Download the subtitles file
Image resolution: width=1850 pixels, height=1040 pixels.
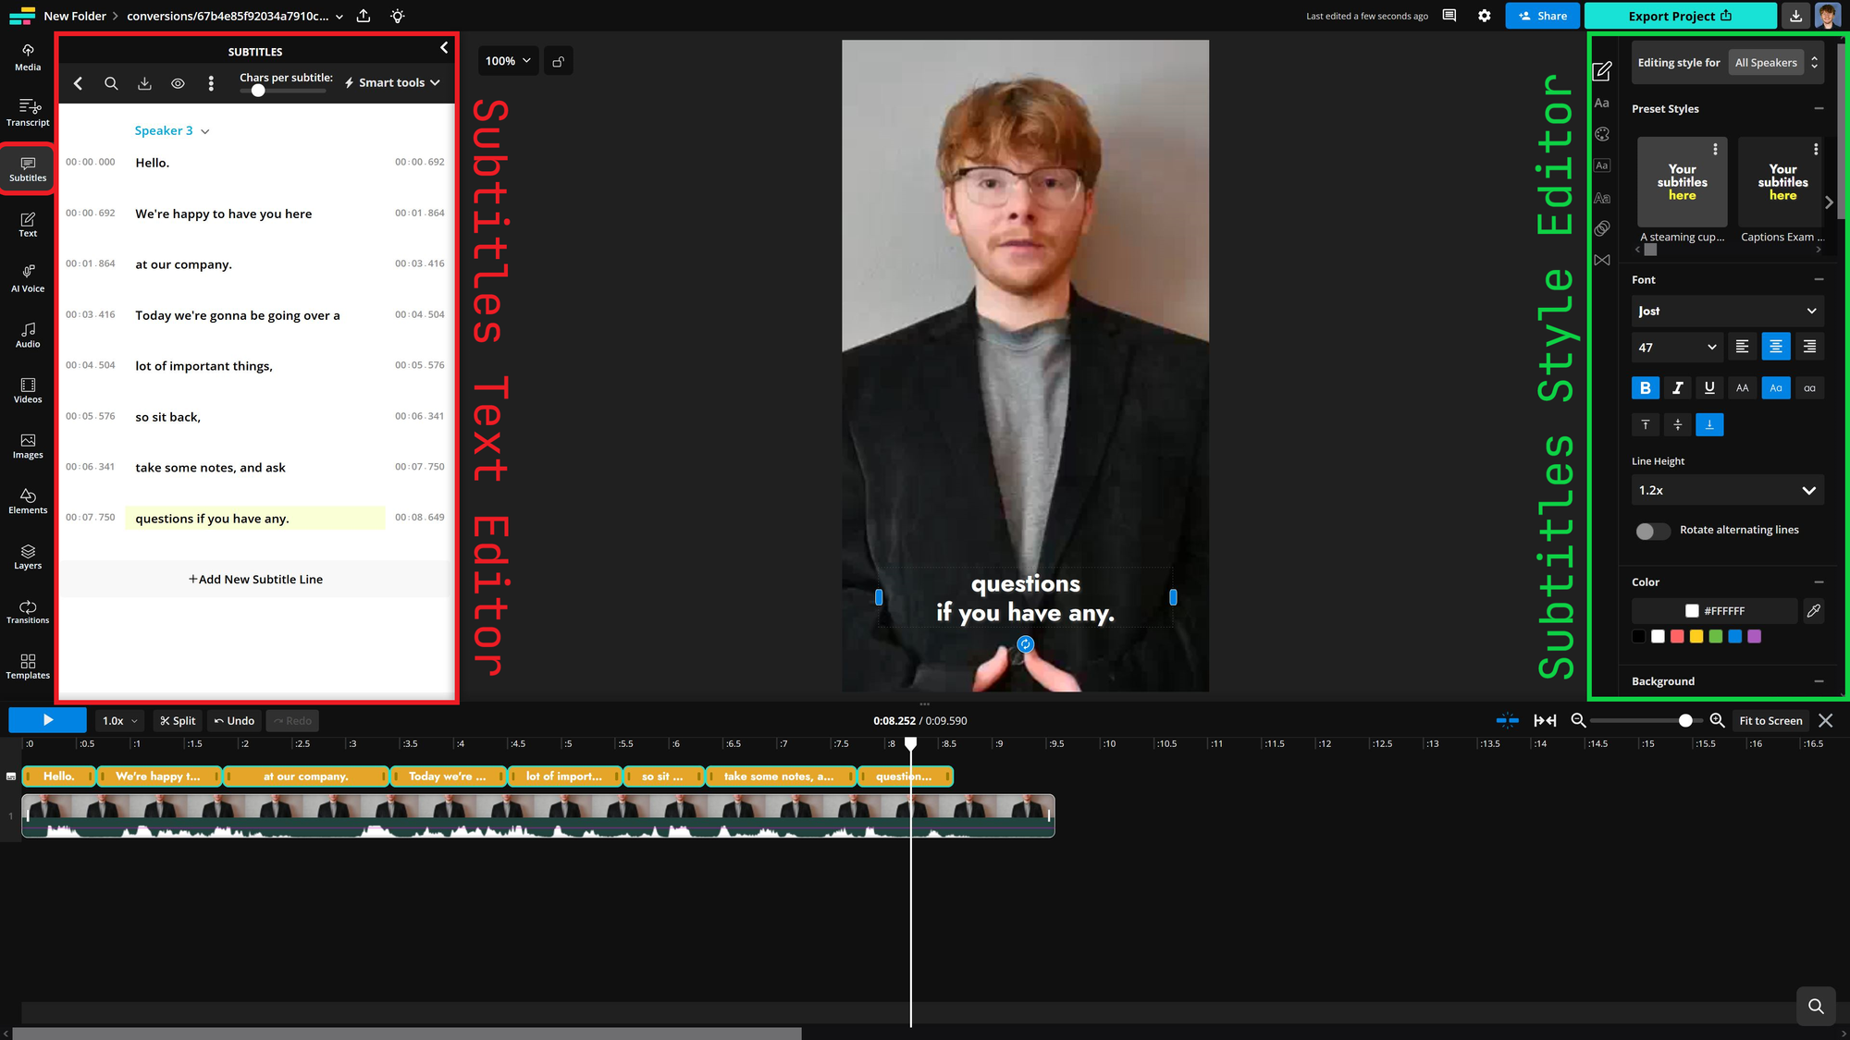click(144, 83)
